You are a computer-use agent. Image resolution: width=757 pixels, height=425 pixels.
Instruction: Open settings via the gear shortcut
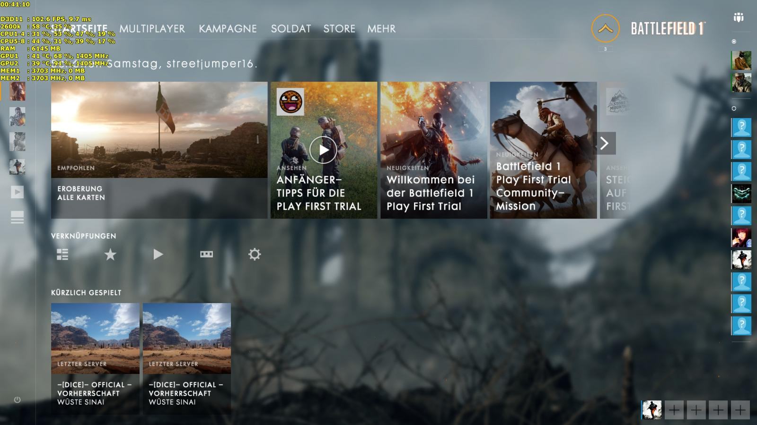click(255, 255)
